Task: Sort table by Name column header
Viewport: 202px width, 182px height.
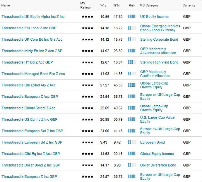Action: (x=6, y=5)
